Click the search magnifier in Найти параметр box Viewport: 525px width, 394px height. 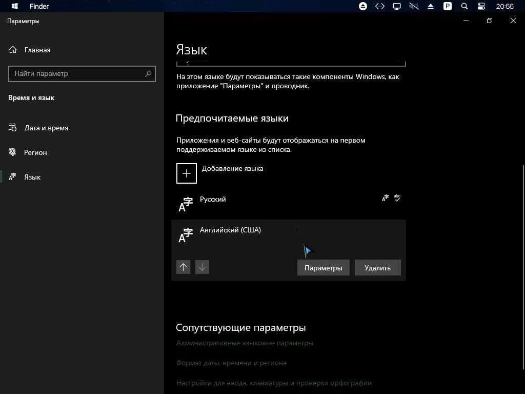(148, 73)
